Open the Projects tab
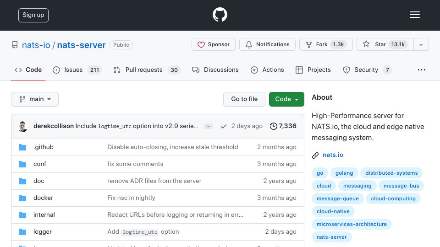Screen dimensions: 440x247 pos(313,70)
